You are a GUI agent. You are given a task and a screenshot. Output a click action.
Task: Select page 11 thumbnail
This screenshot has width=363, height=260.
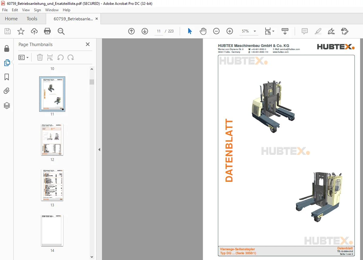point(52,94)
